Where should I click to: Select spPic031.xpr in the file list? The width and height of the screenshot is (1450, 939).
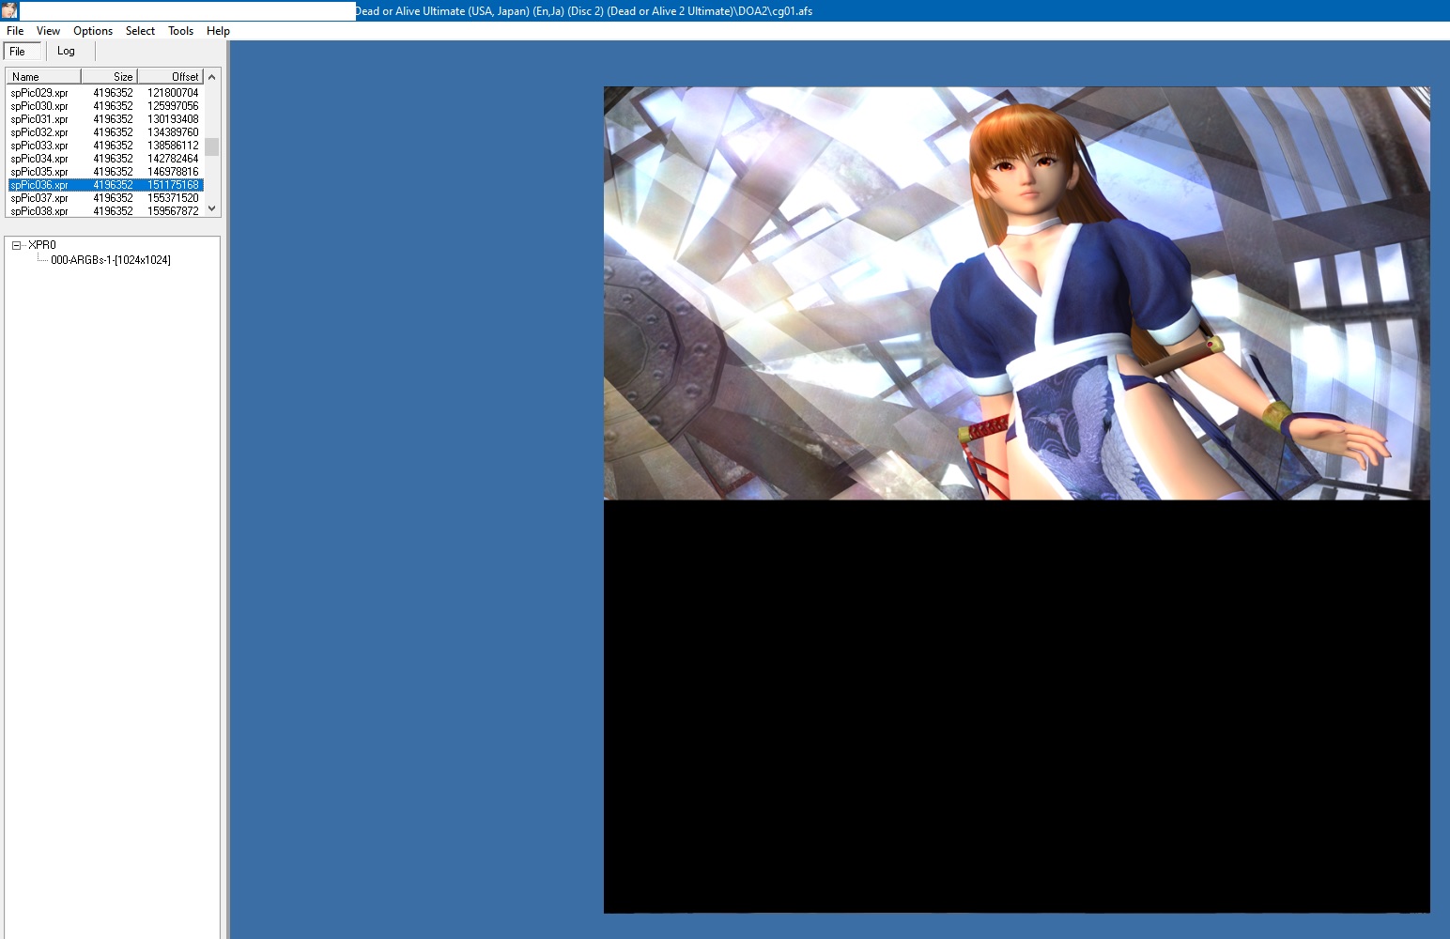(105, 119)
